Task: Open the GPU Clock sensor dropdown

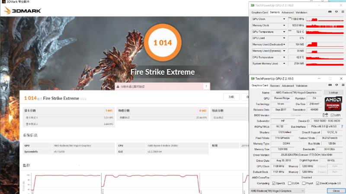Action: 284,19
